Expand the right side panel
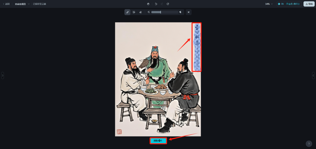316x149 pixels. 313,76
